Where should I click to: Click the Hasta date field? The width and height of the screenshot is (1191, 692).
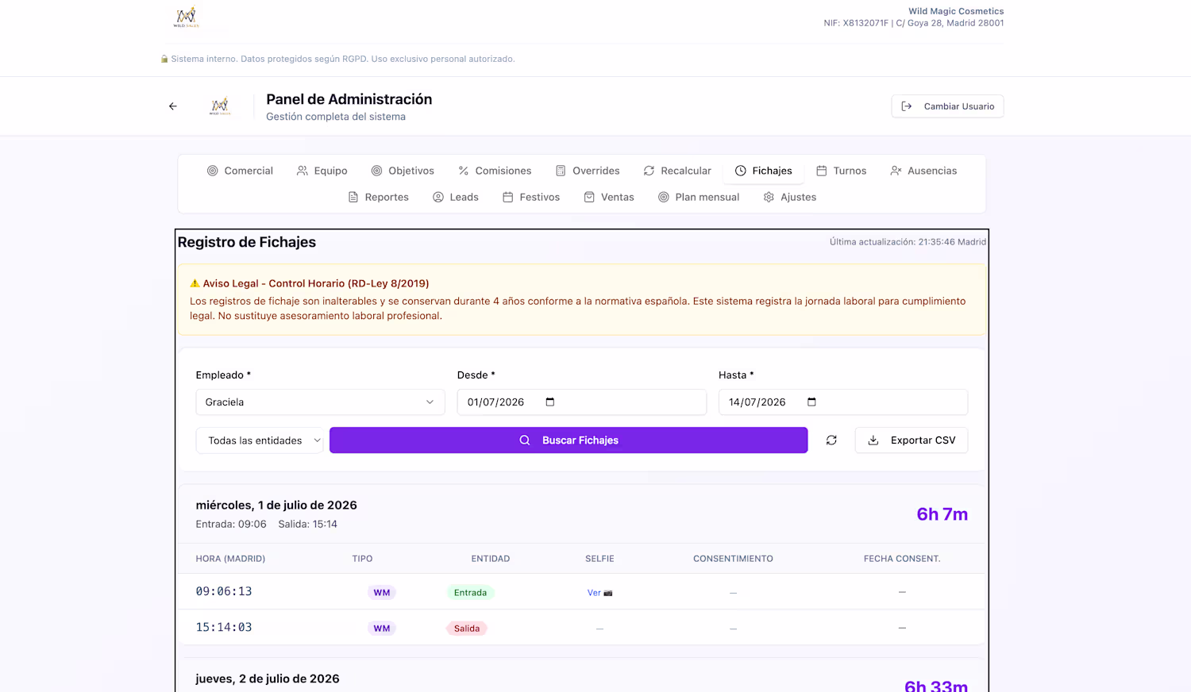point(842,402)
